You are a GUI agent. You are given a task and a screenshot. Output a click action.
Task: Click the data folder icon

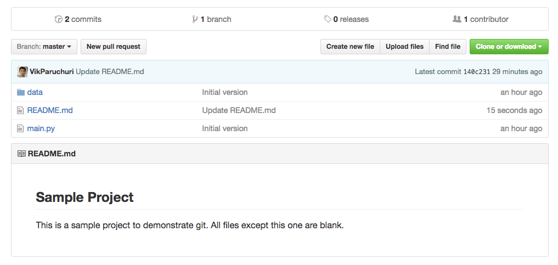pos(21,92)
